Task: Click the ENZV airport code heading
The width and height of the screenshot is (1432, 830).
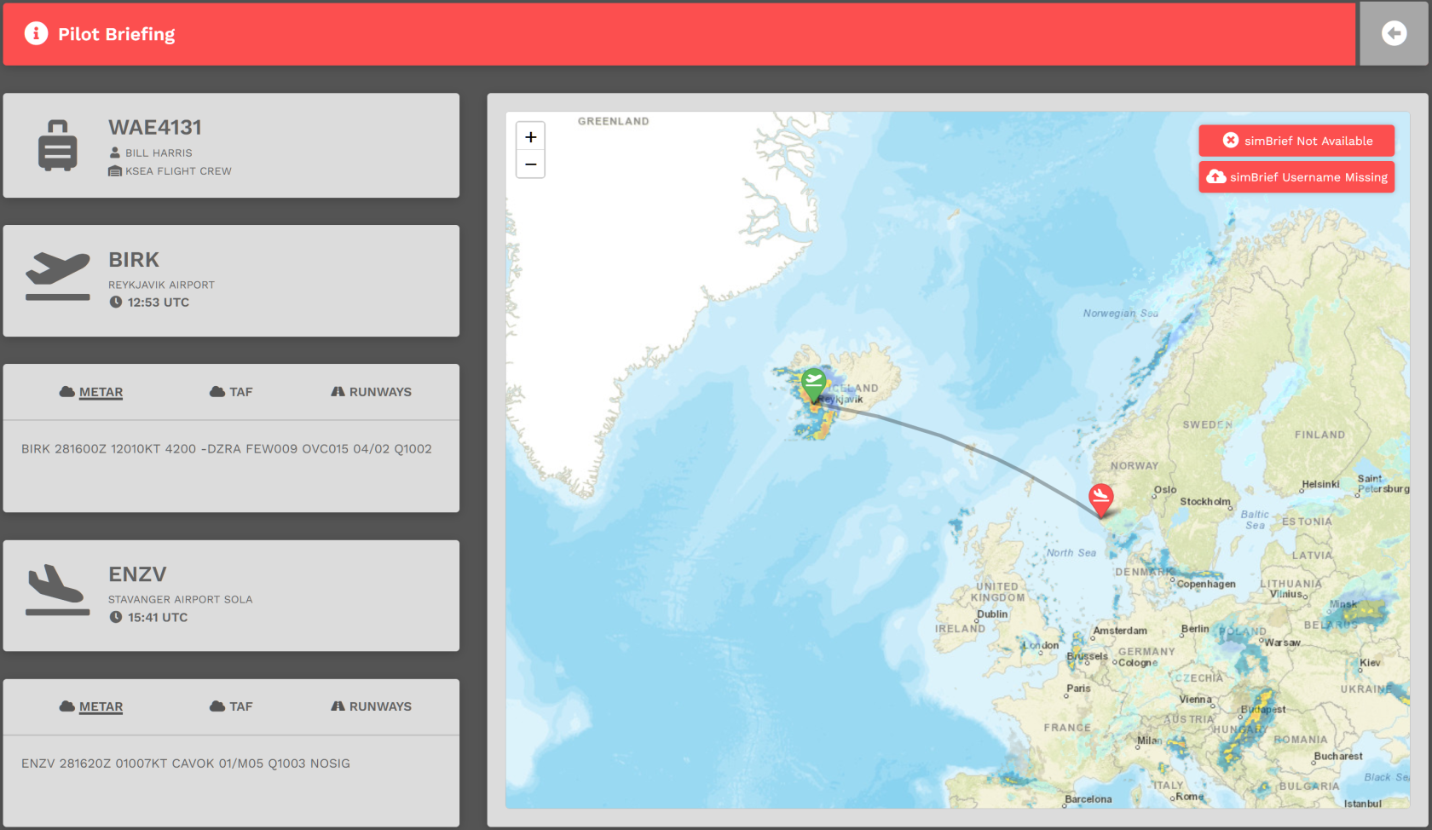Action: click(137, 574)
